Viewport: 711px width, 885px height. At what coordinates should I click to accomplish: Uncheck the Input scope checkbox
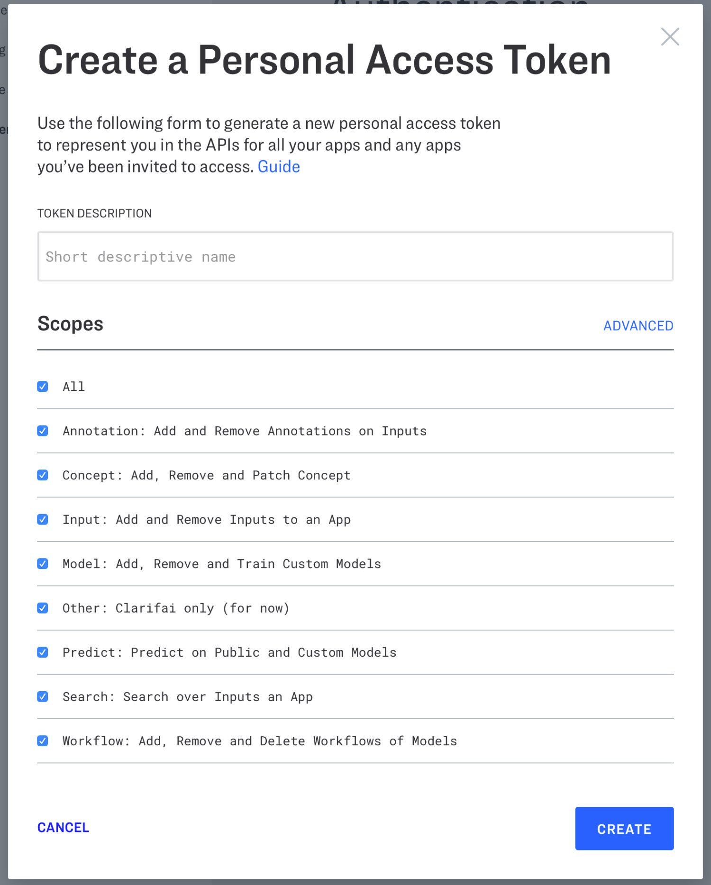click(x=43, y=519)
